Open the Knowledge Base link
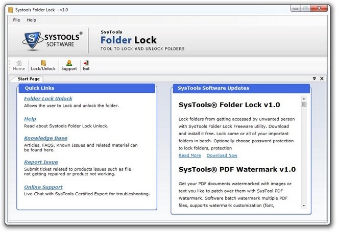The image size is (337, 232). pos(46,138)
